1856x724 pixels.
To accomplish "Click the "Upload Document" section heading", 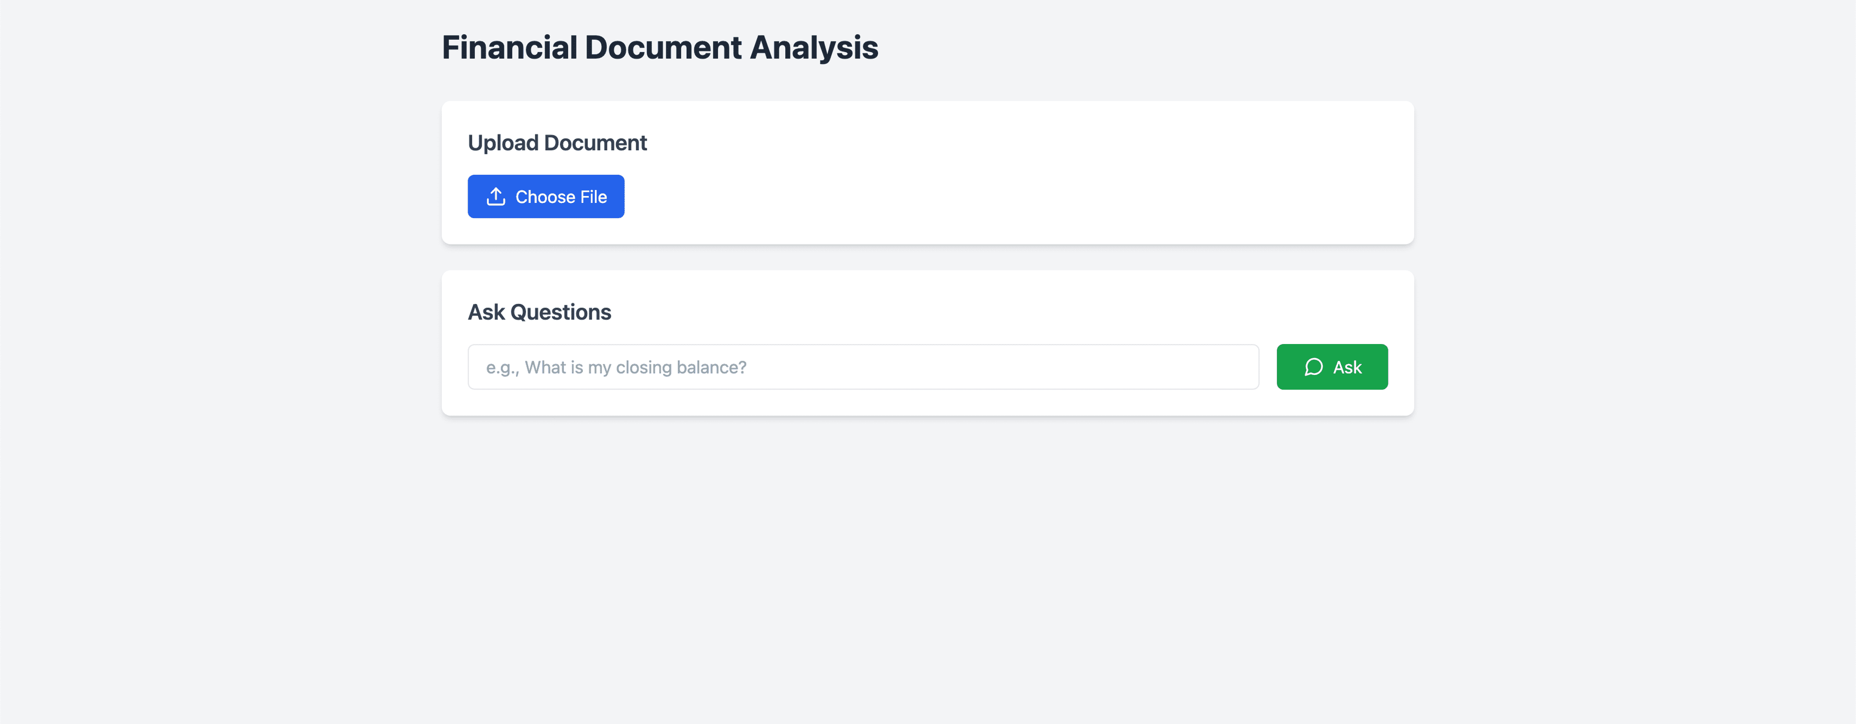I will (557, 142).
